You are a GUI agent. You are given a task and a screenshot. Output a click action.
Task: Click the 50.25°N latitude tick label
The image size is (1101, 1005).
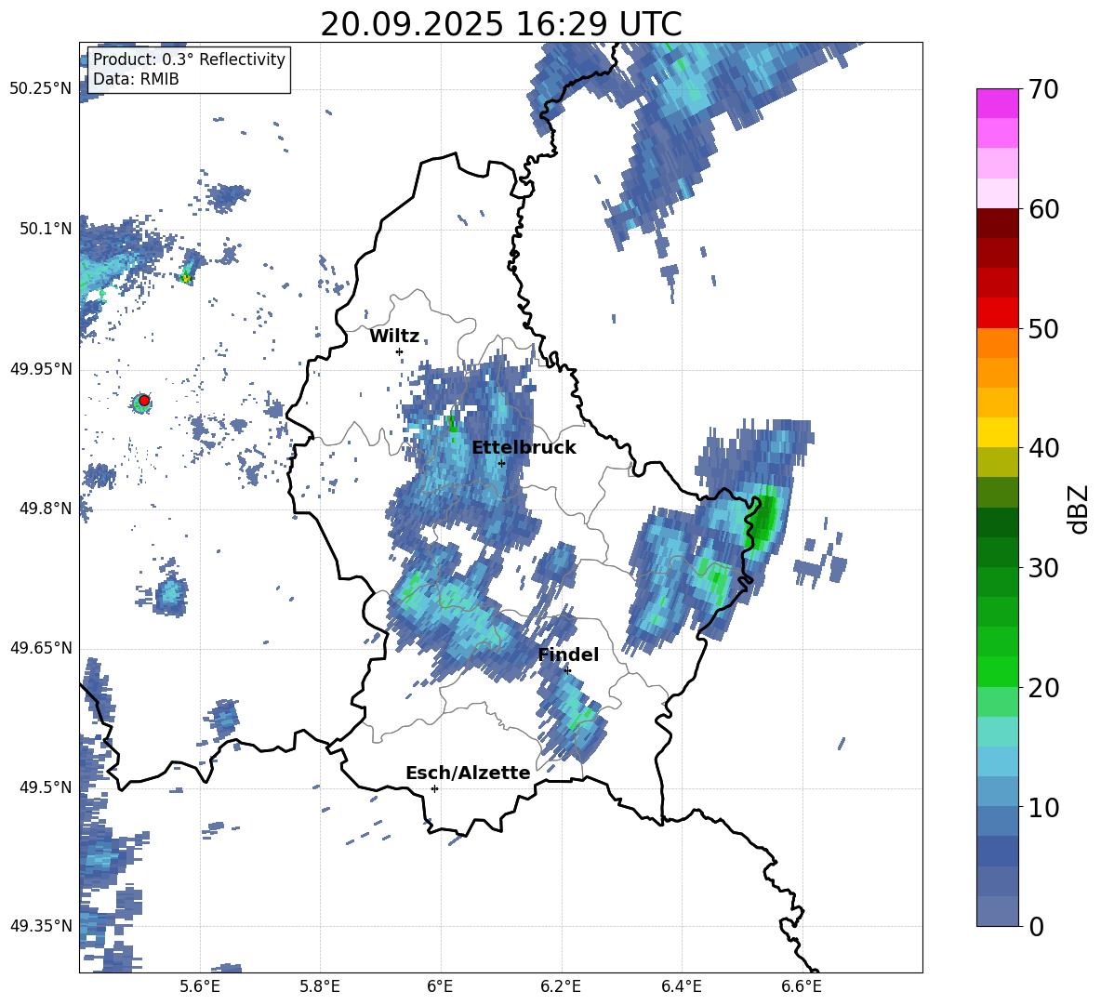(x=41, y=89)
